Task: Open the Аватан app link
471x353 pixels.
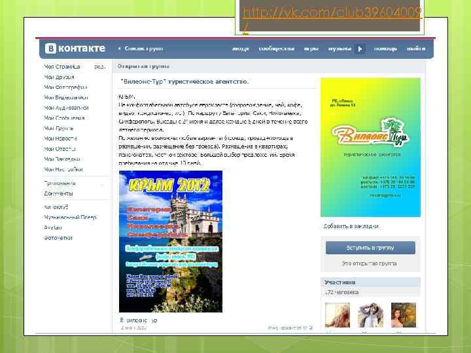Action: pos(52,227)
